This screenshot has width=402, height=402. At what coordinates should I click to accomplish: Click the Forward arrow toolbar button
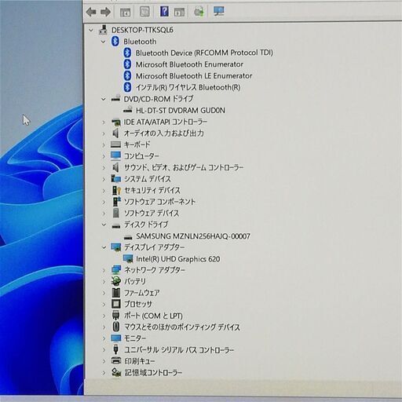[x=105, y=12]
